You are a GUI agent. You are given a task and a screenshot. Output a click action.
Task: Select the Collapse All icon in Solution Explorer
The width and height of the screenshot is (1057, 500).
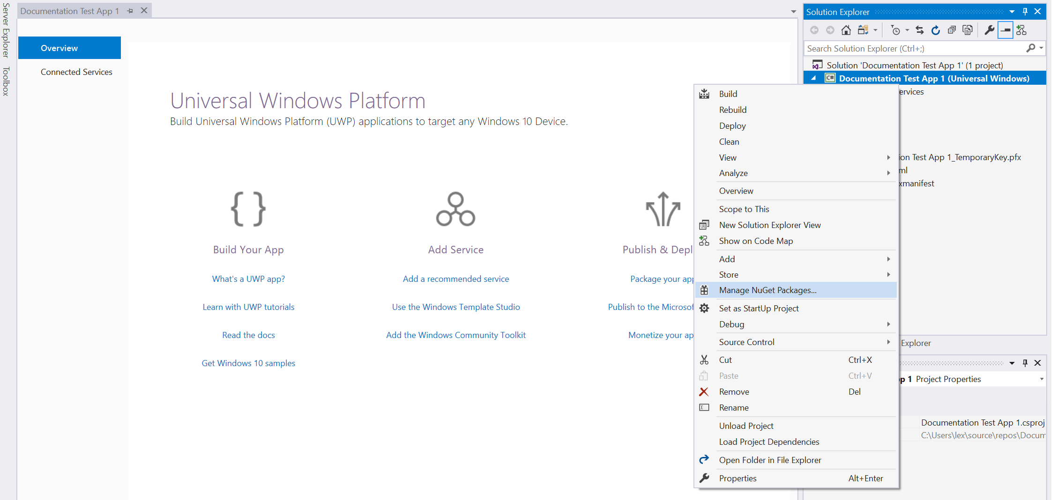pyautogui.click(x=952, y=30)
